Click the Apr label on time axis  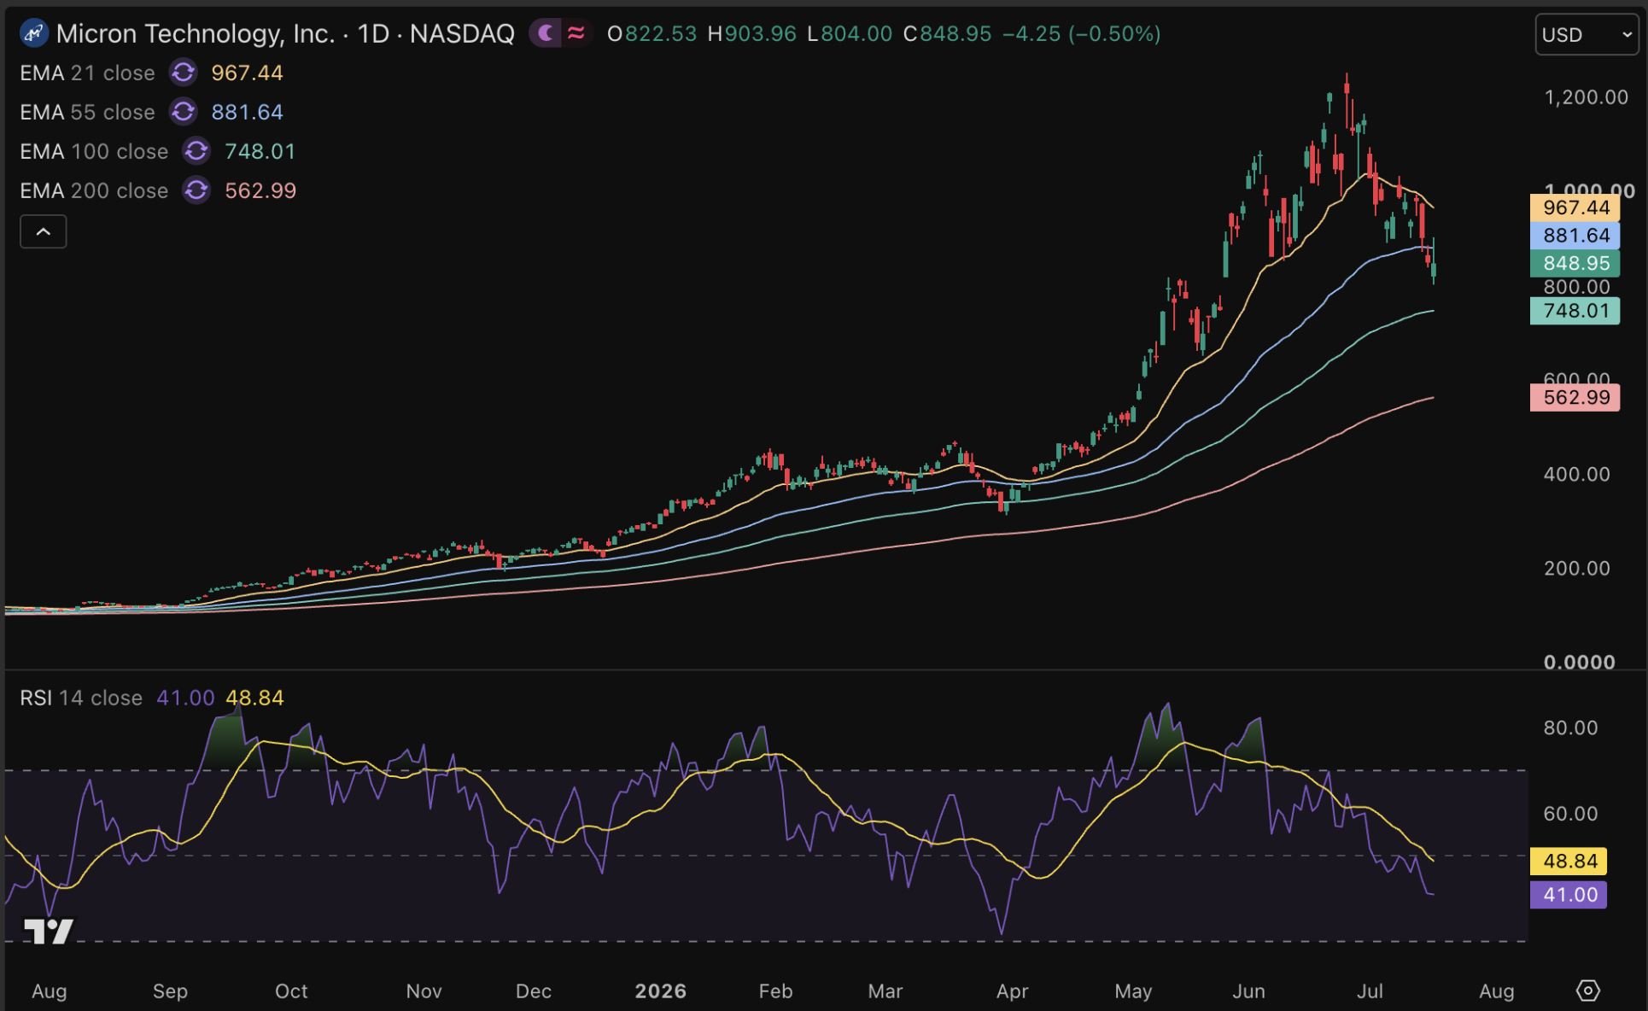1013,991
